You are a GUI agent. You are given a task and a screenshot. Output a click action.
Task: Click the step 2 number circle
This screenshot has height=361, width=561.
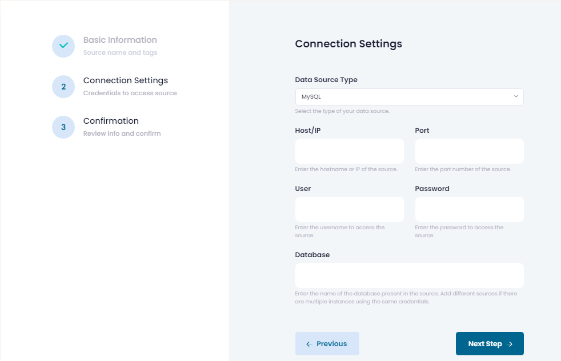(x=63, y=87)
